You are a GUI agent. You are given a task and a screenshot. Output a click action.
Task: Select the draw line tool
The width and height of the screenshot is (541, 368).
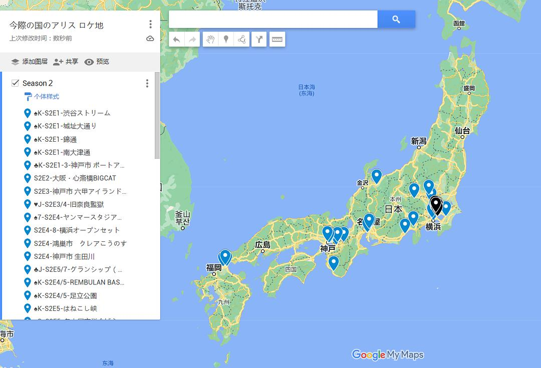[241, 39]
